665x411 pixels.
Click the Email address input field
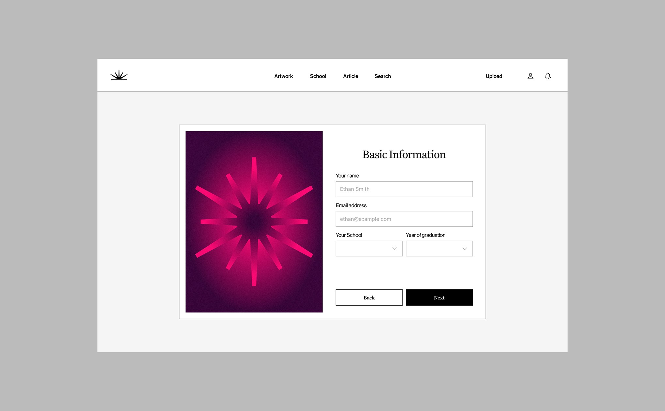404,219
